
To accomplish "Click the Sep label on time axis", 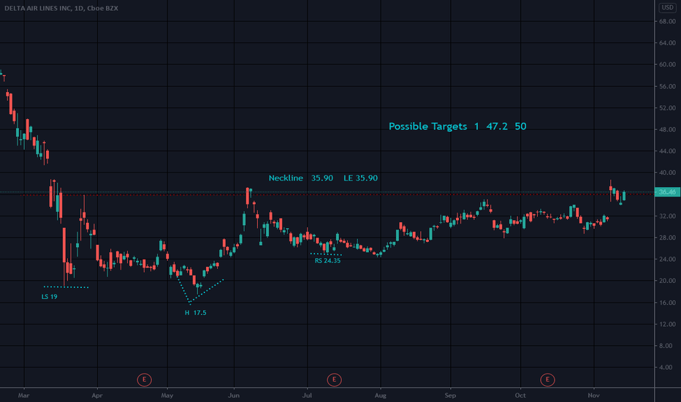I will click(450, 395).
